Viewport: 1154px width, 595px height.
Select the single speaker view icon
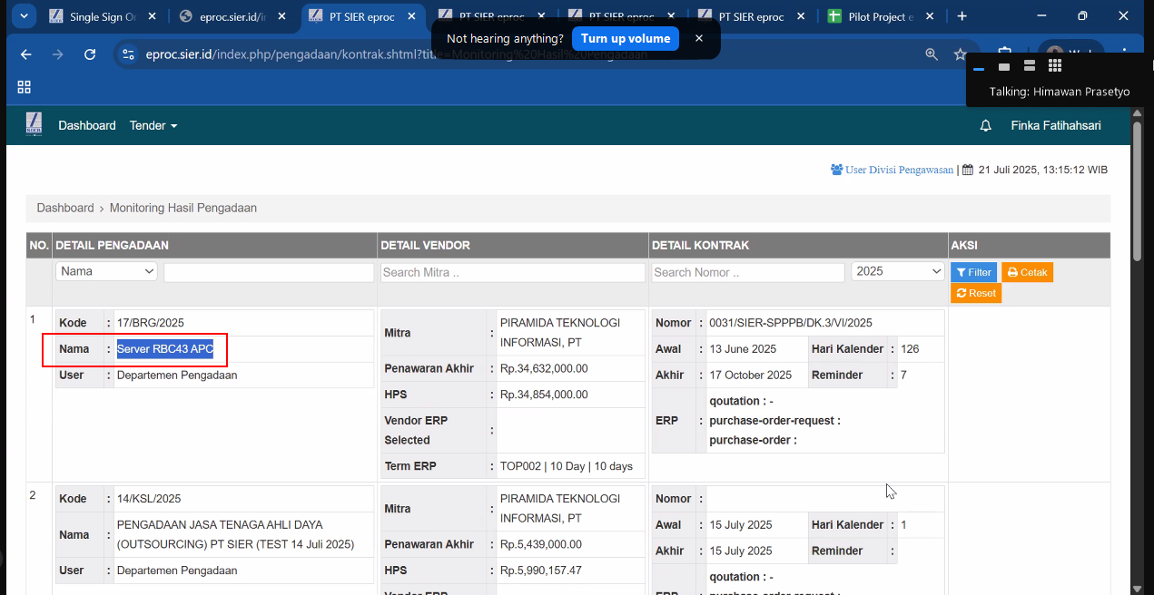(x=1004, y=66)
